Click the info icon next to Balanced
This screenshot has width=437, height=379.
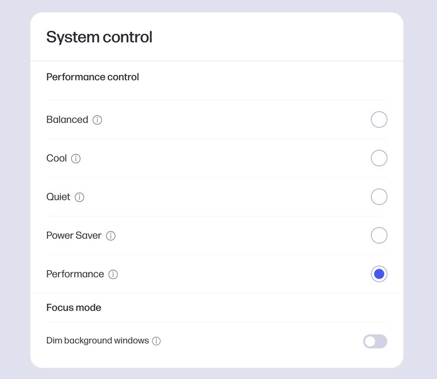[98, 120]
